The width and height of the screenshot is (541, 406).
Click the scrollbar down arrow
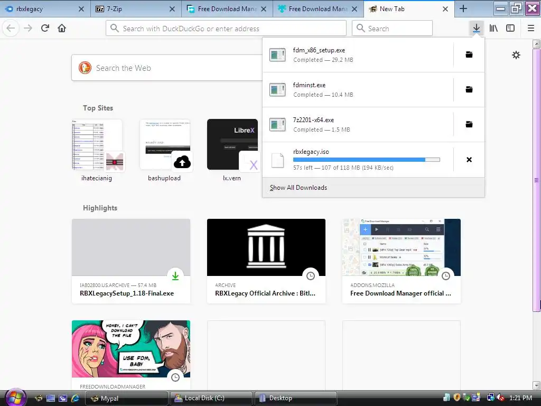pos(536,385)
